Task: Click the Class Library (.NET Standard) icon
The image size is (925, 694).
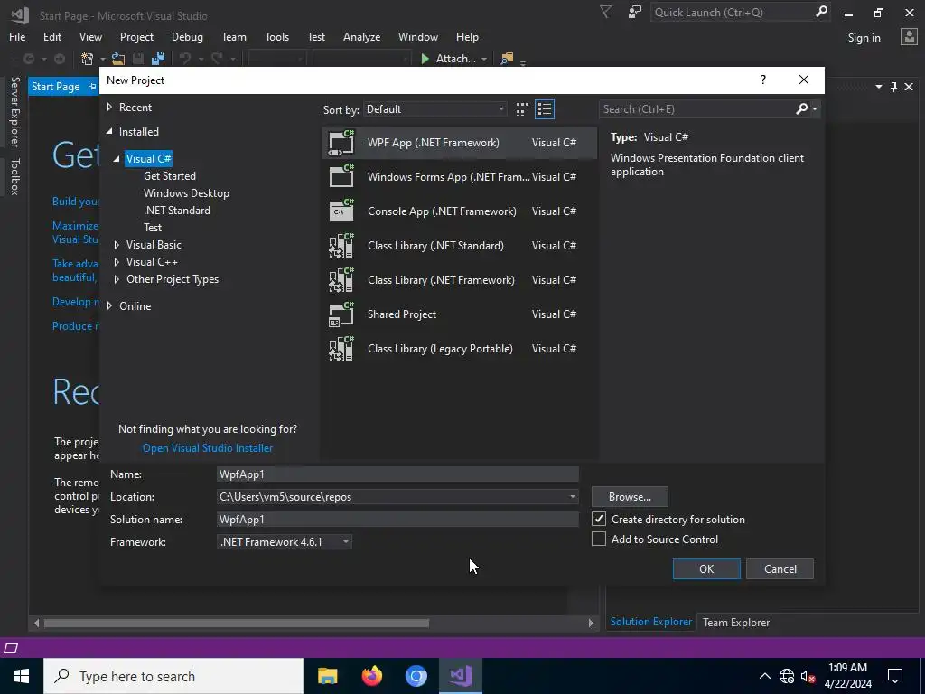Action: [341, 246]
